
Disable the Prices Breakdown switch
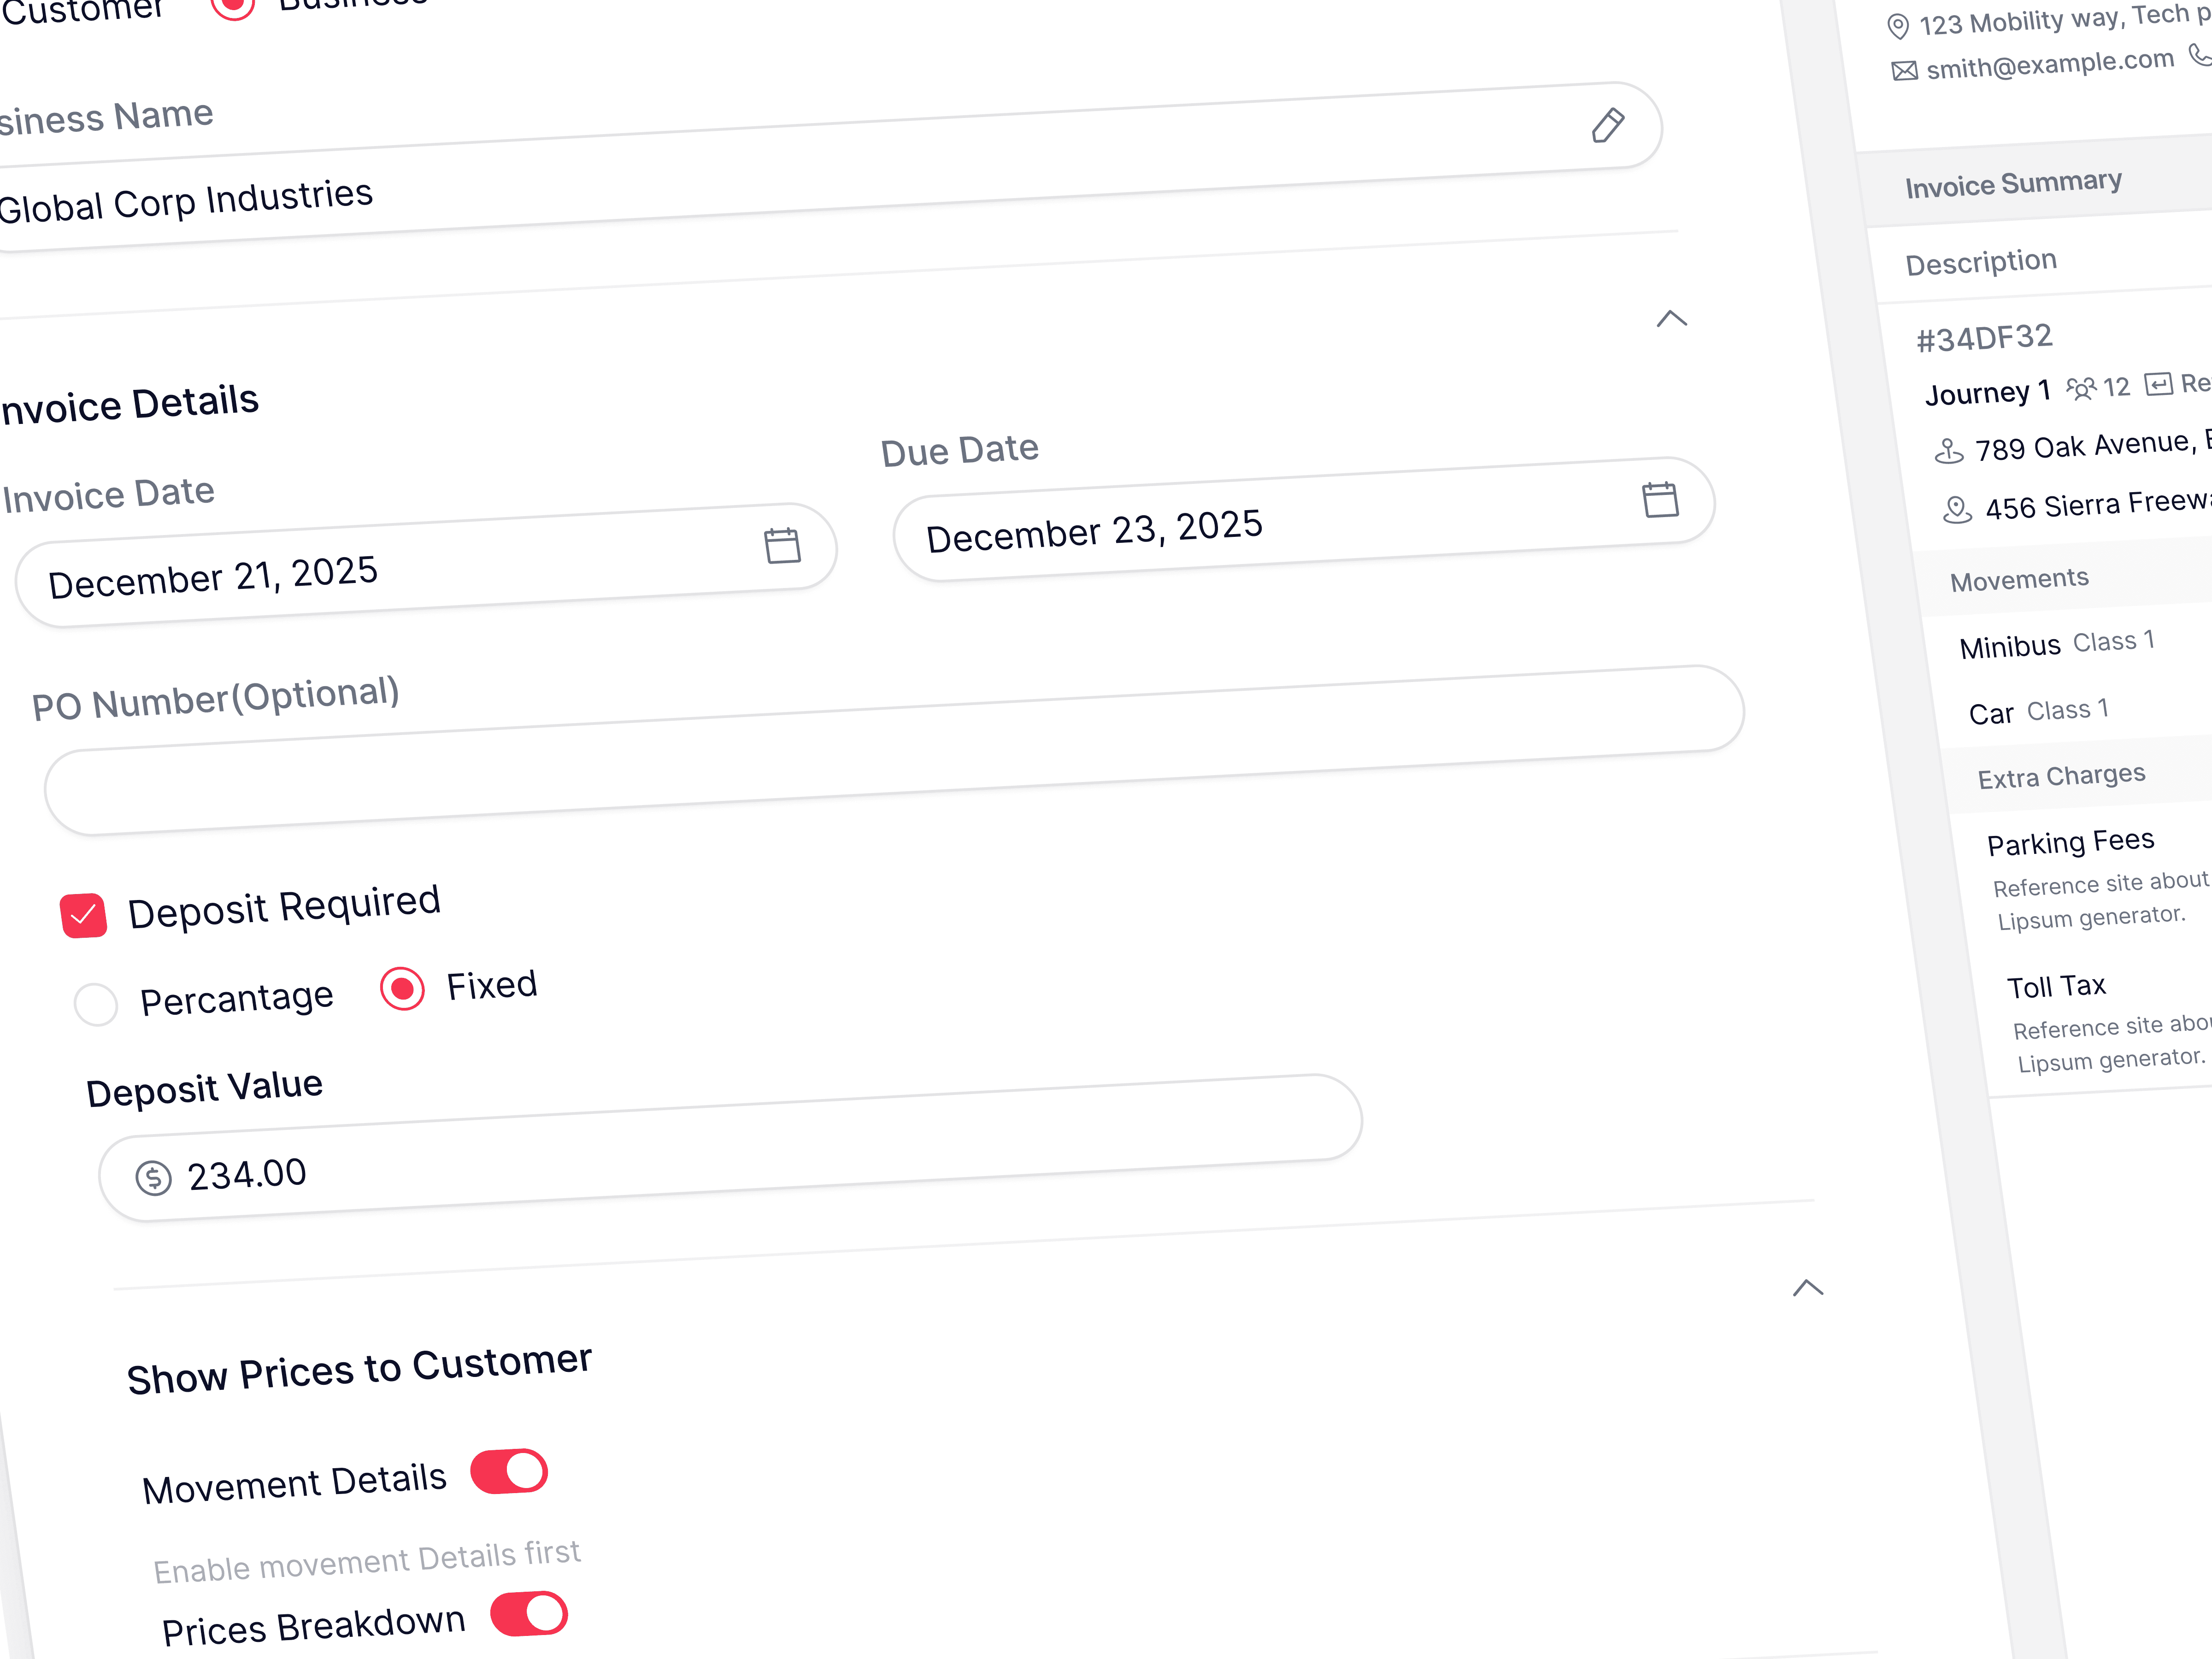point(529,1613)
